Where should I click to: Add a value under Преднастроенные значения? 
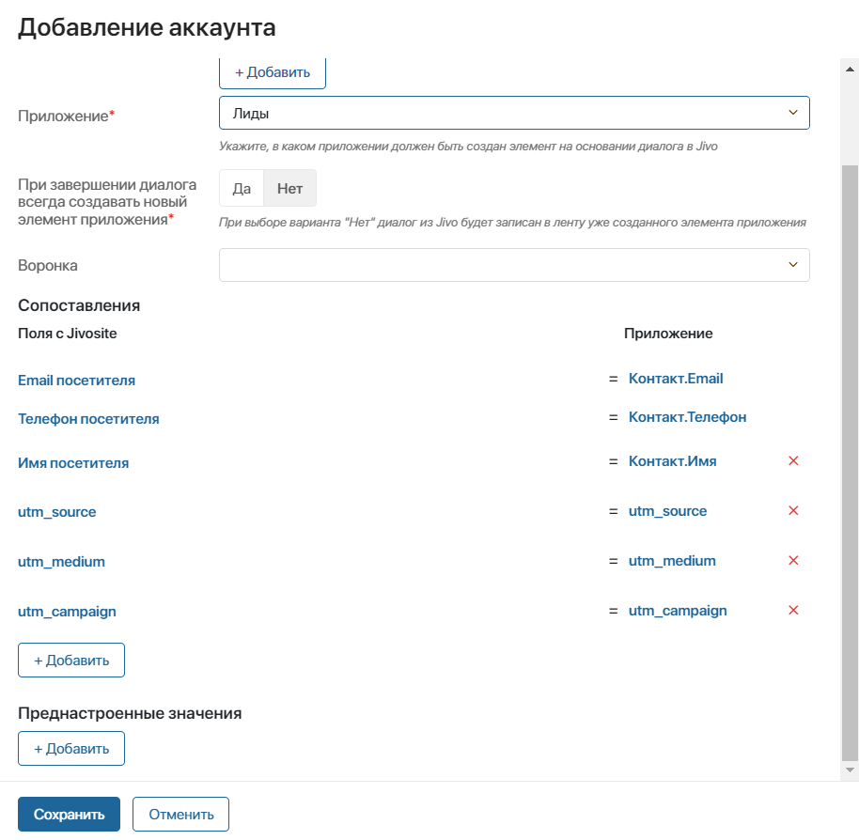click(71, 749)
